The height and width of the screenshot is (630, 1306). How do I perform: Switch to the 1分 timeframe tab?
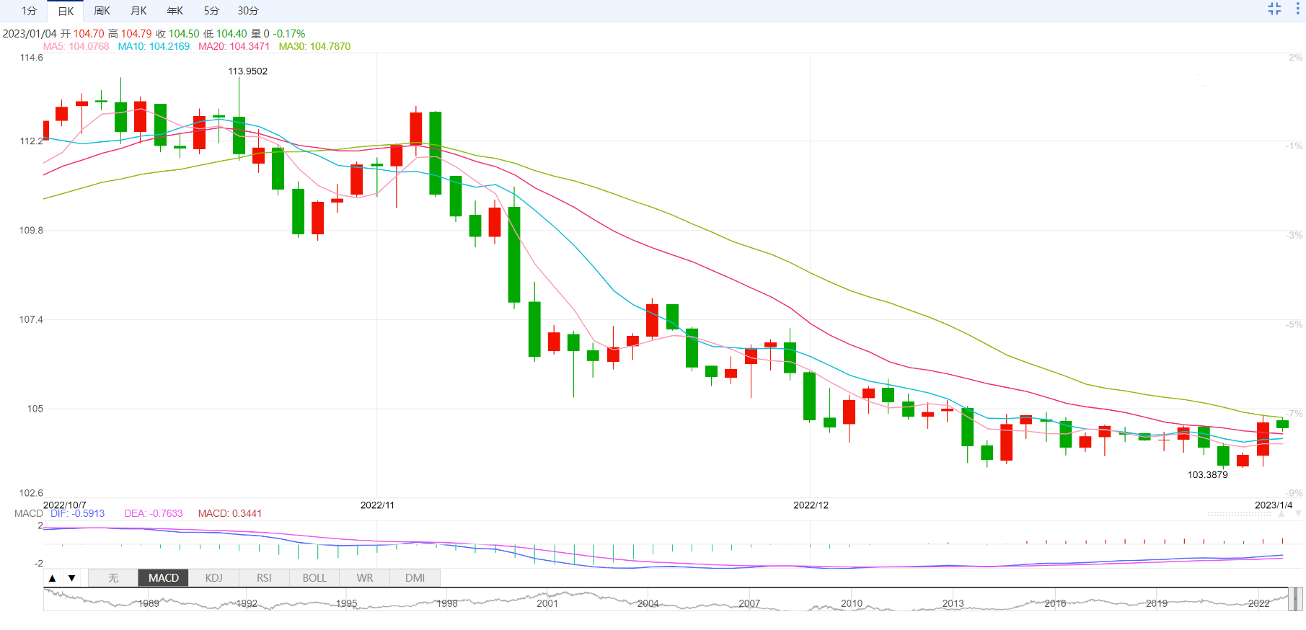coord(29,11)
